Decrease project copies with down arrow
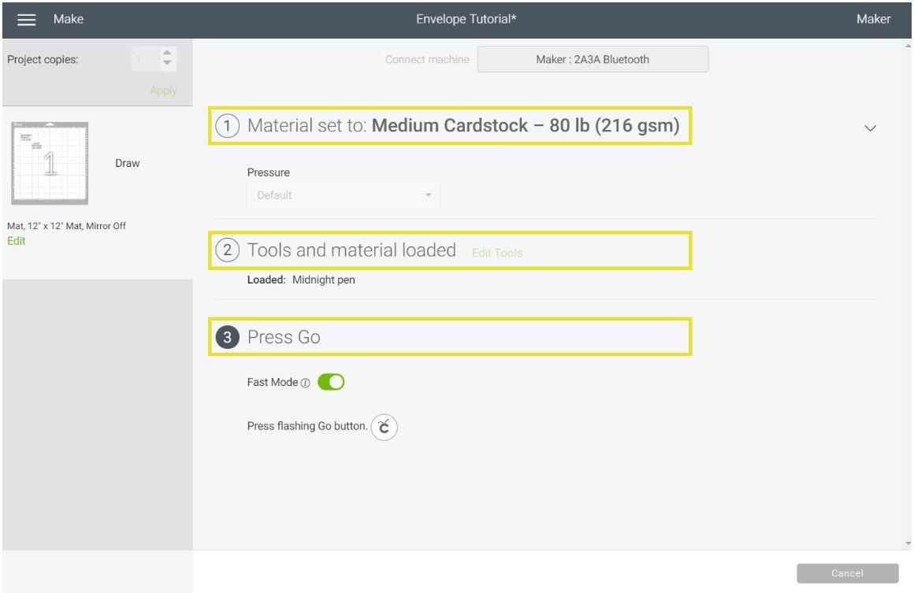The image size is (914, 593). tap(167, 63)
